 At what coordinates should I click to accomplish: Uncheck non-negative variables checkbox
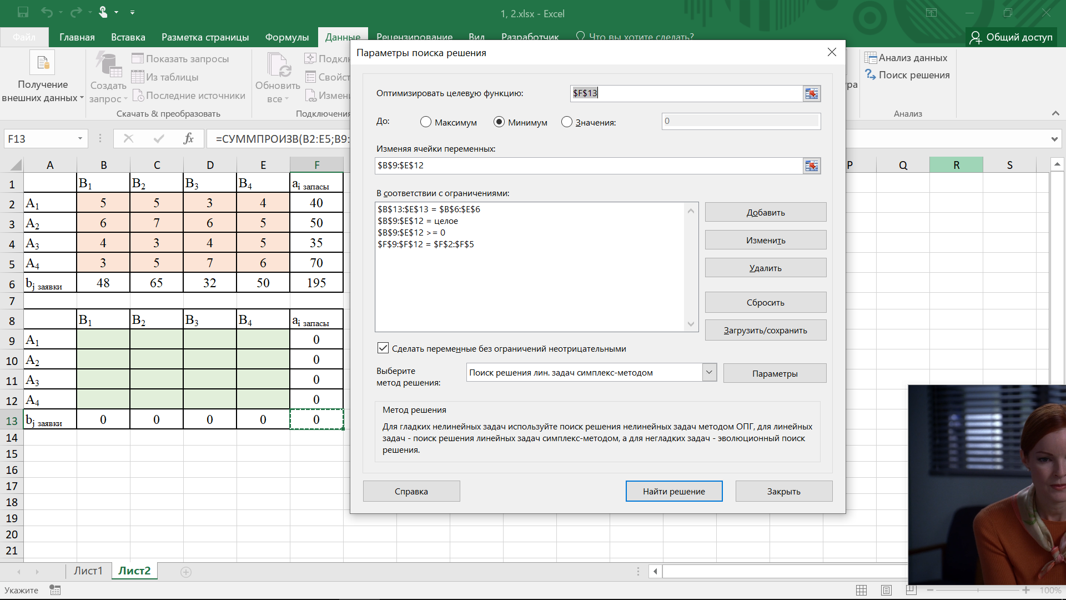[383, 348]
